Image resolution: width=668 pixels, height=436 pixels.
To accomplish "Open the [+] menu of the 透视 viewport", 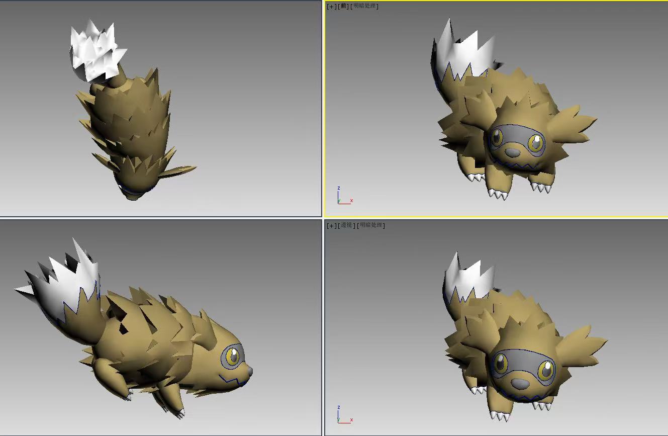I will (331, 225).
